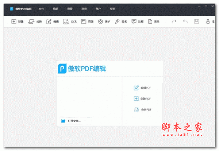Image resolution: width=219 pixels, height=151 pixels.
Task: Open the 文件 menu
Action: (41, 9)
